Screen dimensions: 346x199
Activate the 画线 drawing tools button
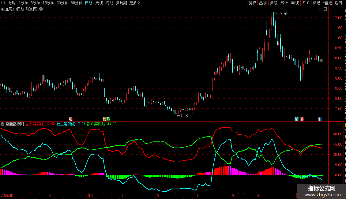pyautogui.click(x=295, y=3)
